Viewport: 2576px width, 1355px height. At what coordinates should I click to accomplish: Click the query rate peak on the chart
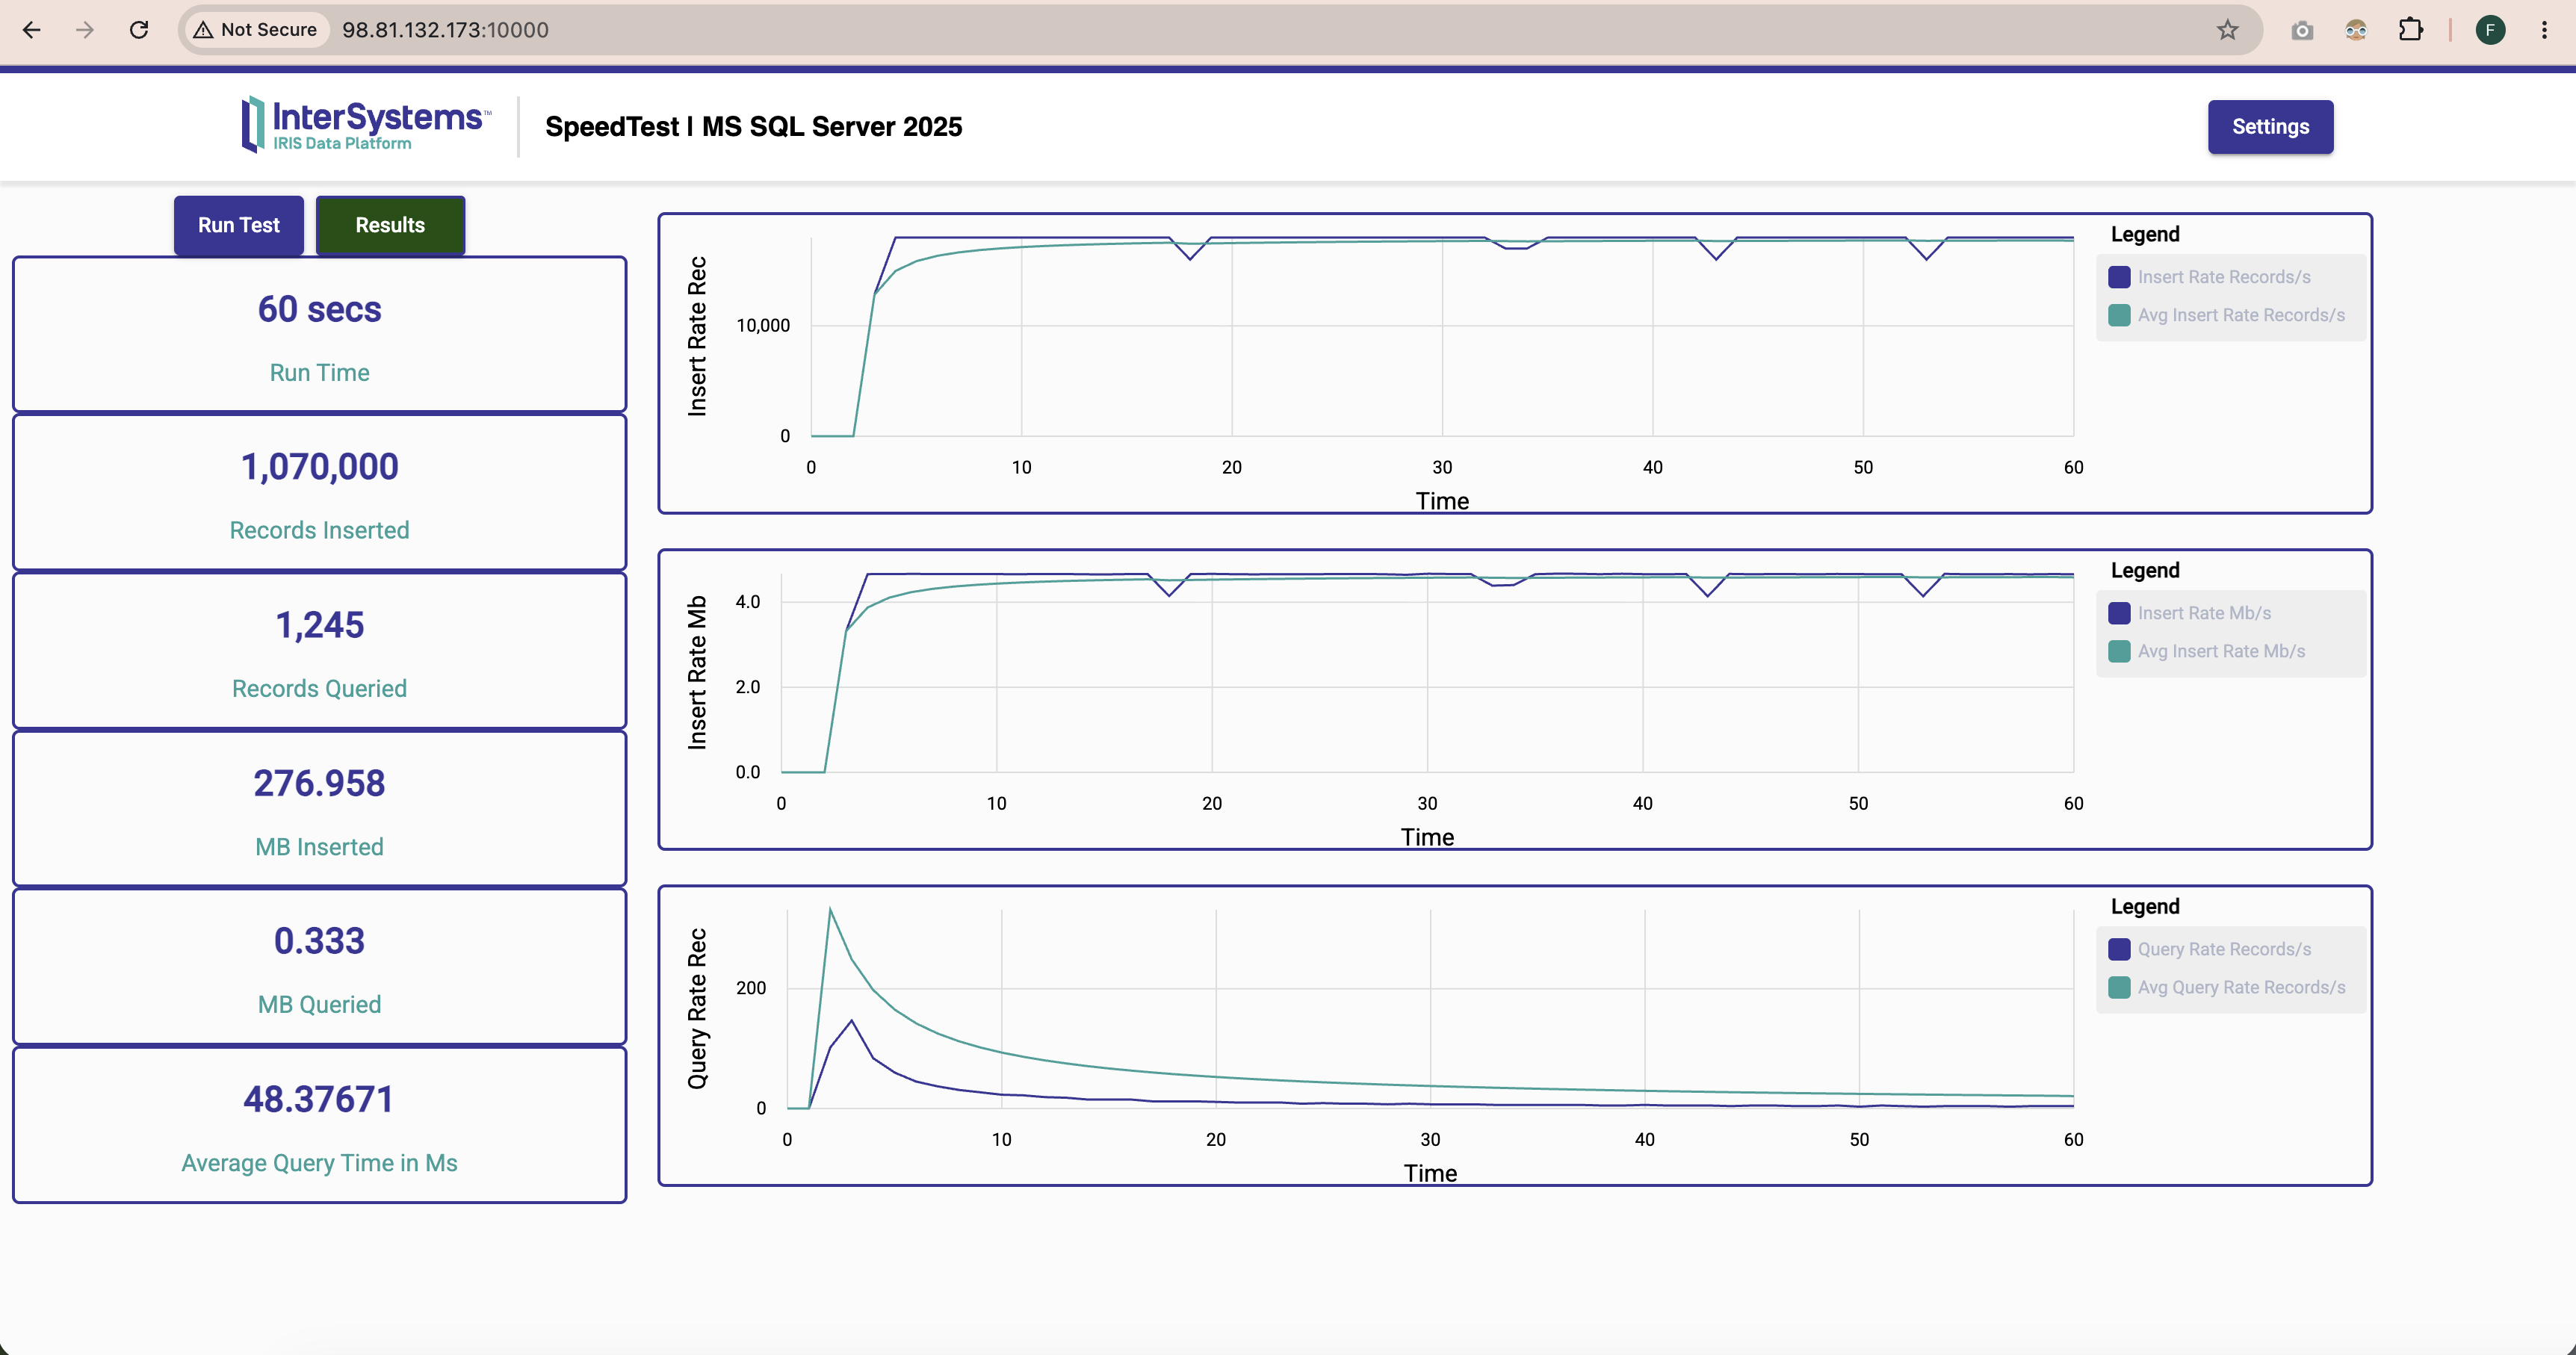[x=851, y=1021]
